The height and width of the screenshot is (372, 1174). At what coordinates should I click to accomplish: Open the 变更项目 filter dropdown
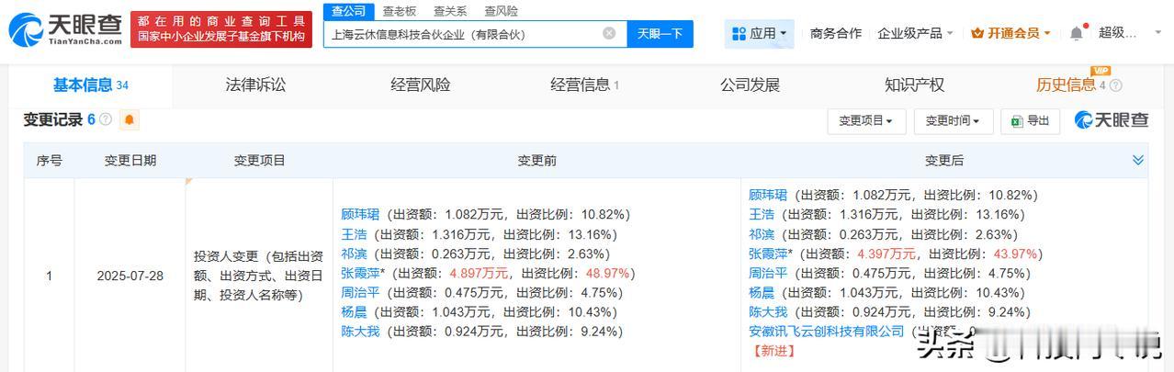click(x=866, y=120)
